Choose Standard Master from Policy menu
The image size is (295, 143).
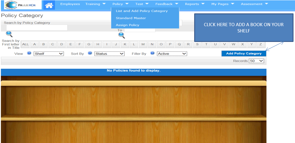(131, 18)
